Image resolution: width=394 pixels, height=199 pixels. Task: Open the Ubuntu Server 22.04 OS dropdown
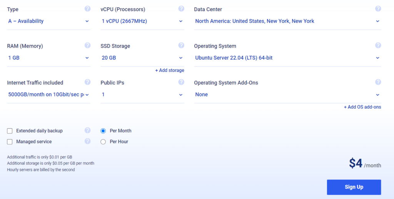(287, 58)
